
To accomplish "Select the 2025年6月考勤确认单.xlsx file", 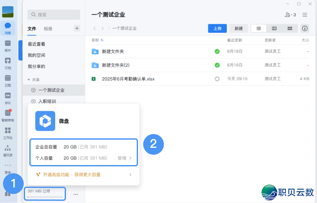I will click(x=200, y=79).
